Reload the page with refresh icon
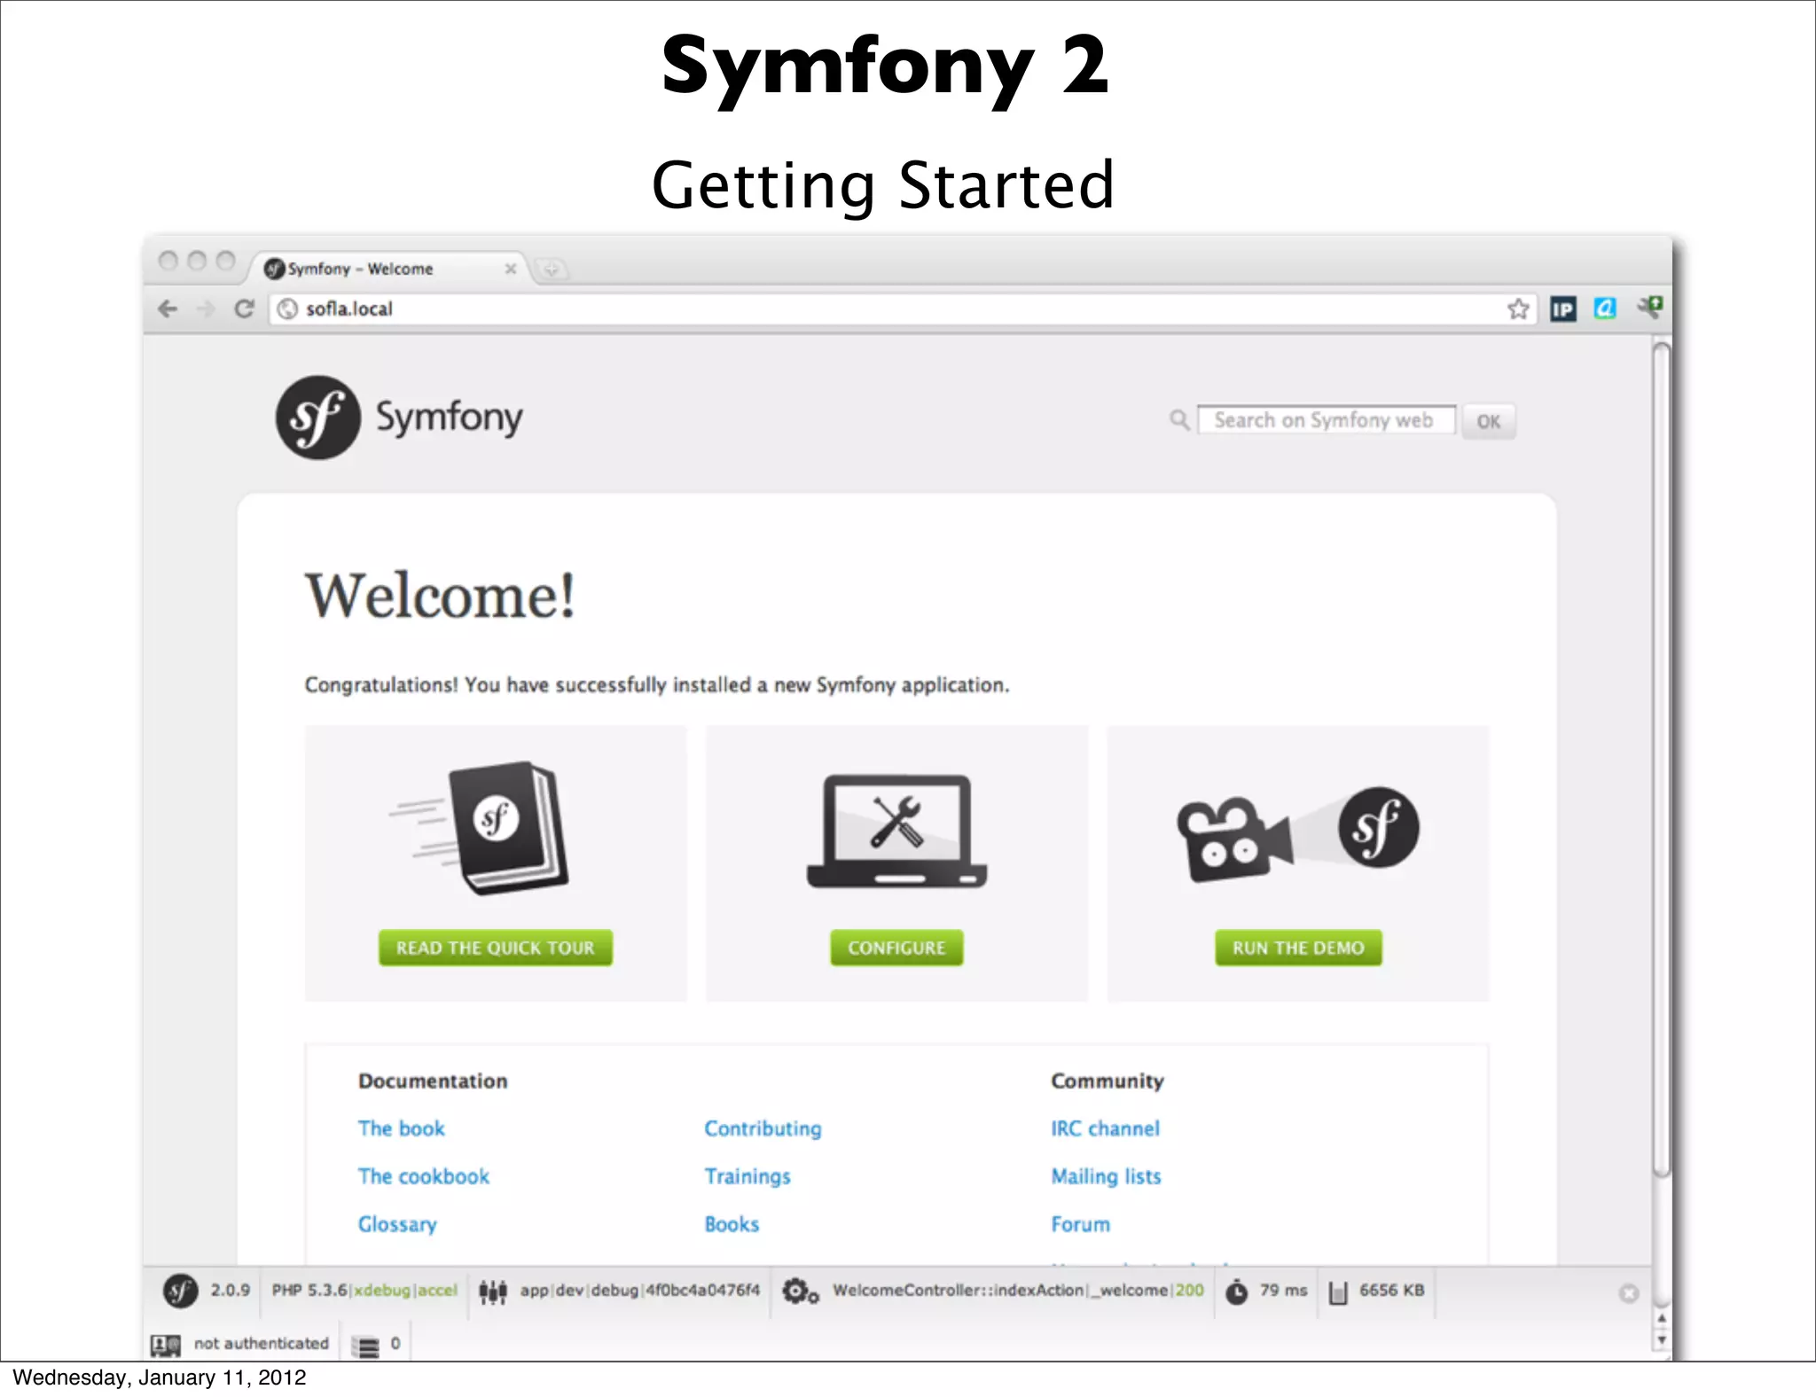The image size is (1816, 1397). 245,308
